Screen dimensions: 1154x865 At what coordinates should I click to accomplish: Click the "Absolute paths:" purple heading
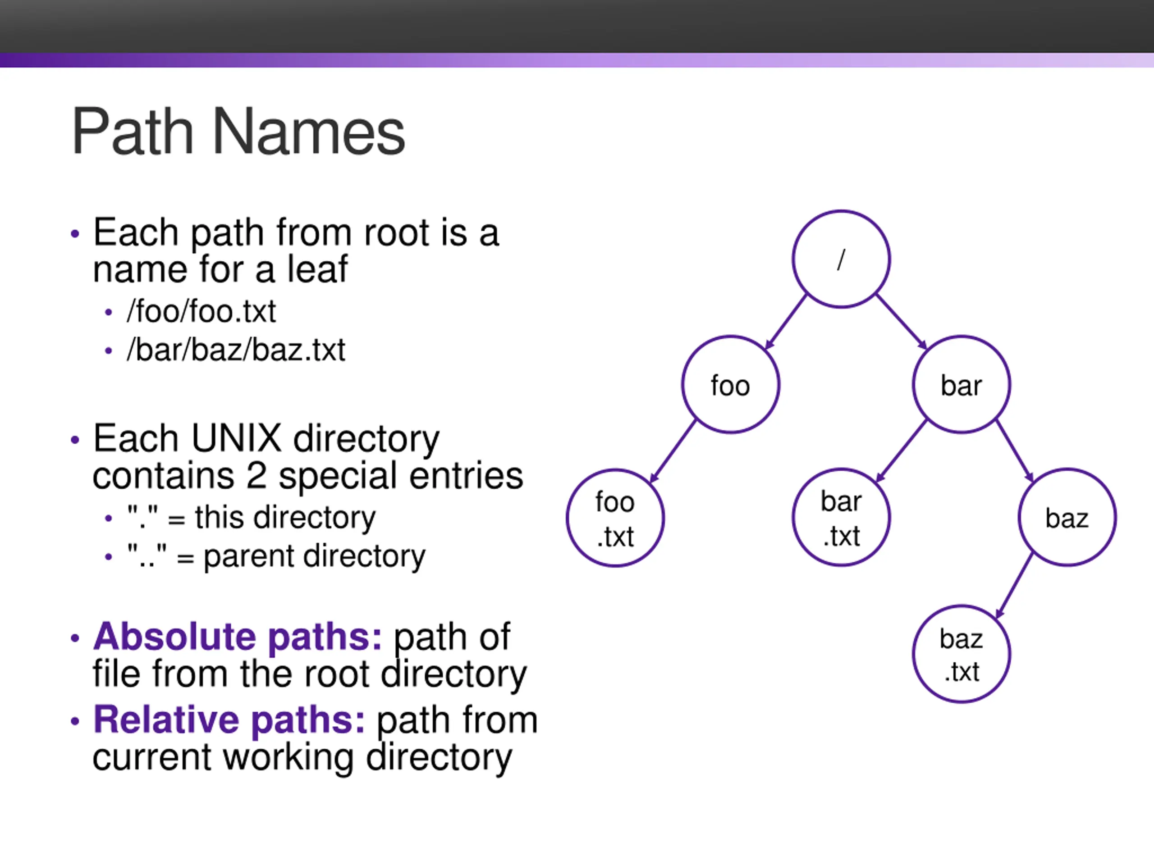tap(238, 636)
